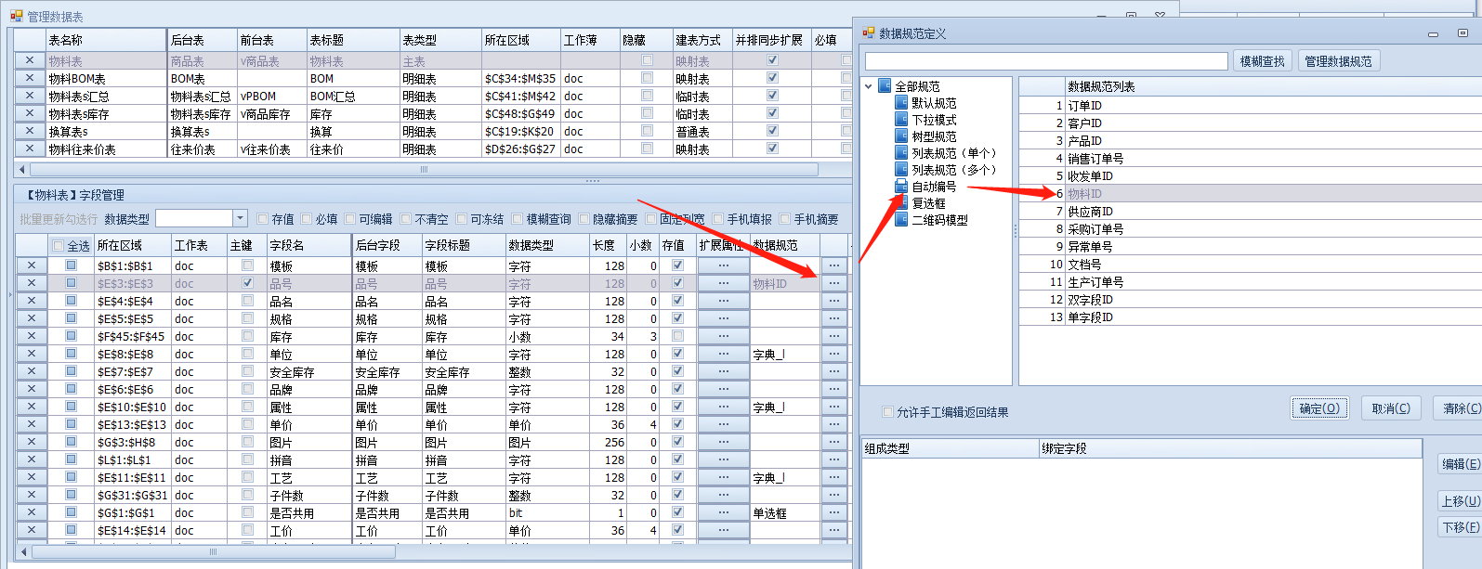Focus the data spec search input field
The height and width of the screenshot is (569, 1482).
(x=1045, y=61)
